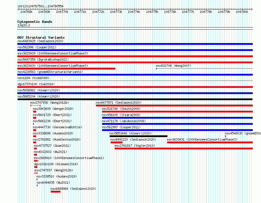Click the 104768k ruler position
The width and height of the screenshot is (261, 203).
(x=26, y=12)
